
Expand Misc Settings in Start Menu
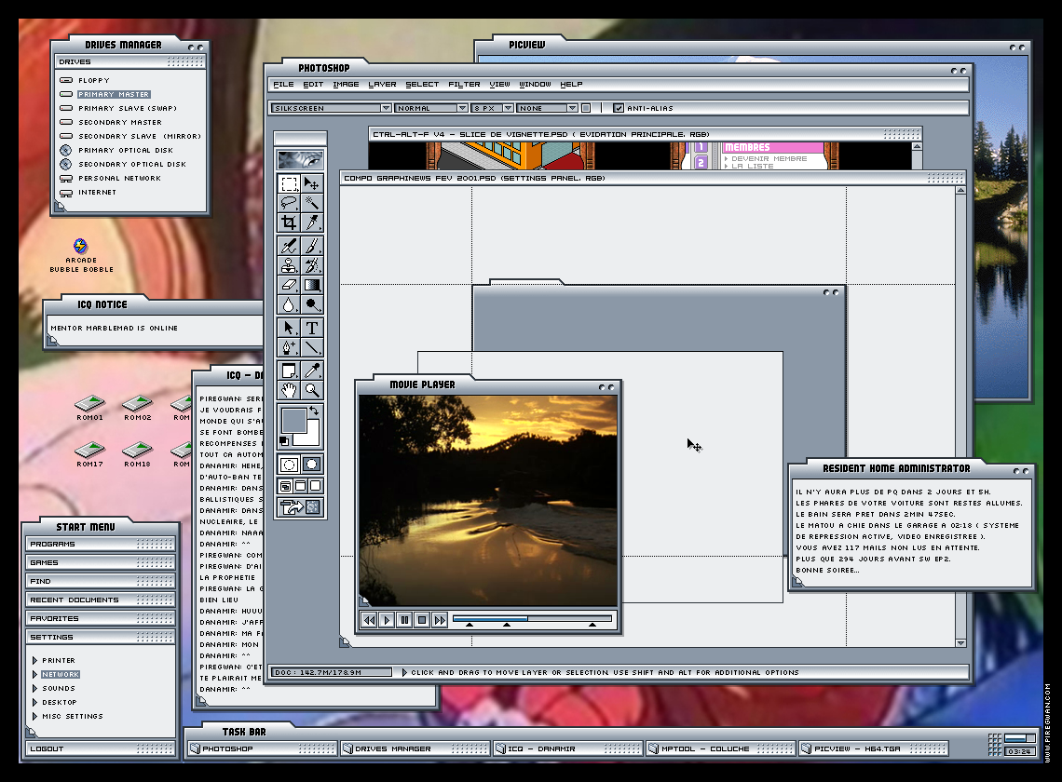34,716
